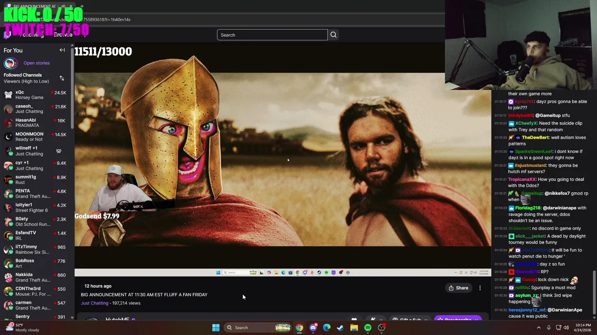Click TheDewBert username in chat
This screenshot has width=597, height=335.
535,137
